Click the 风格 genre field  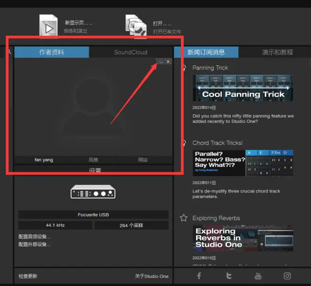click(93, 159)
